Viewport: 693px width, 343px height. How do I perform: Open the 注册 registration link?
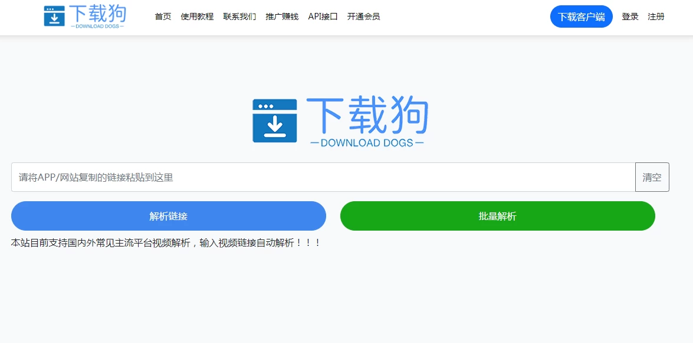(x=655, y=16)
